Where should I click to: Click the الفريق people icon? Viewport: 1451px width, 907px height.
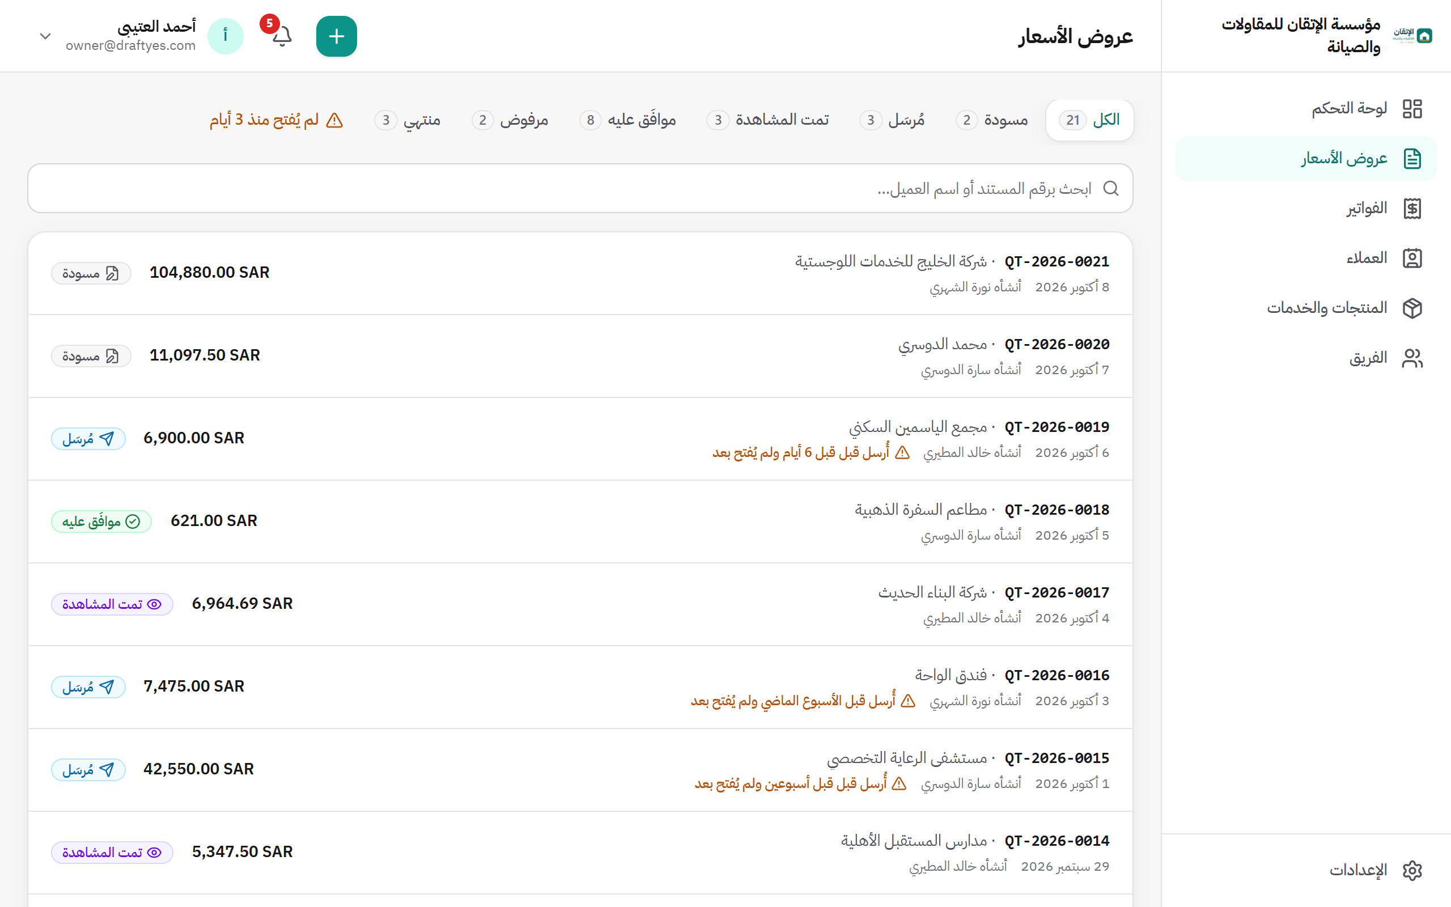click(1412, 358)
